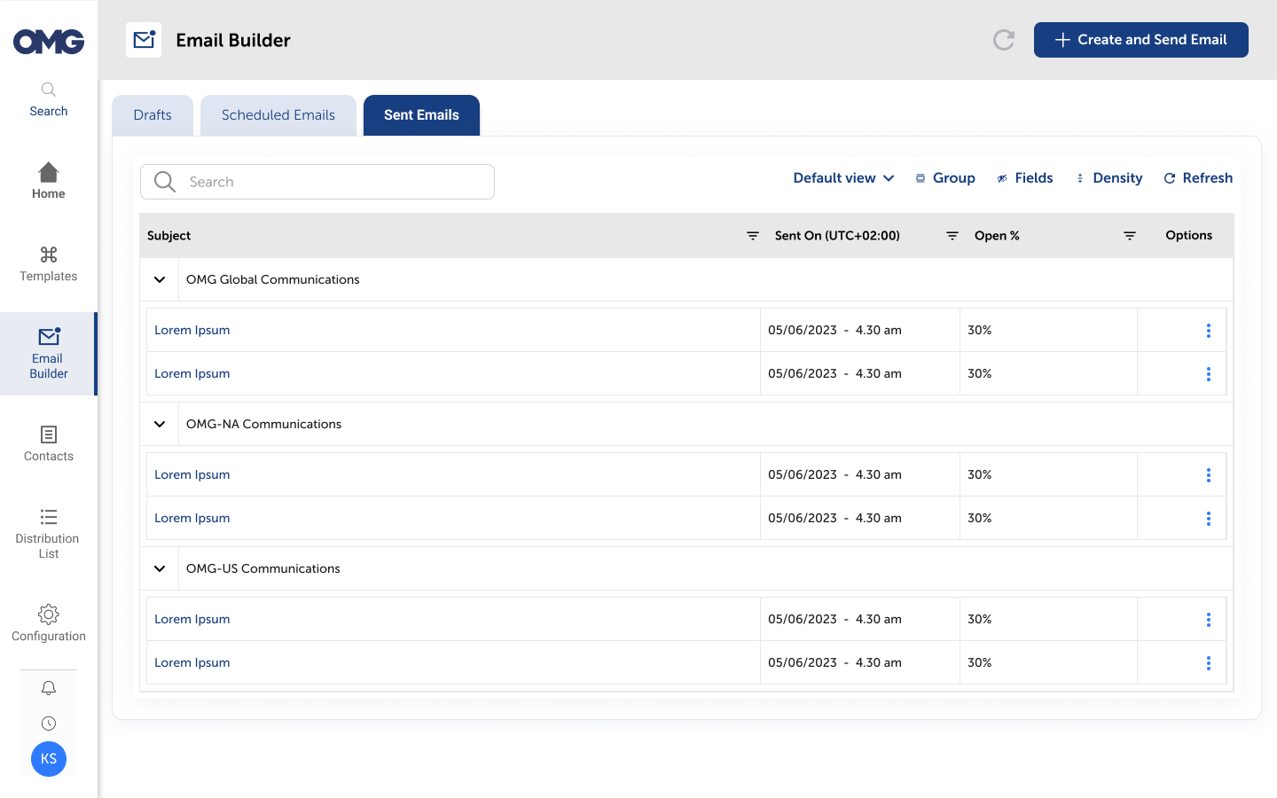The image size is (1277, 798).
Task: Click the notifications bell icon
Action: (x=49, y=688)
